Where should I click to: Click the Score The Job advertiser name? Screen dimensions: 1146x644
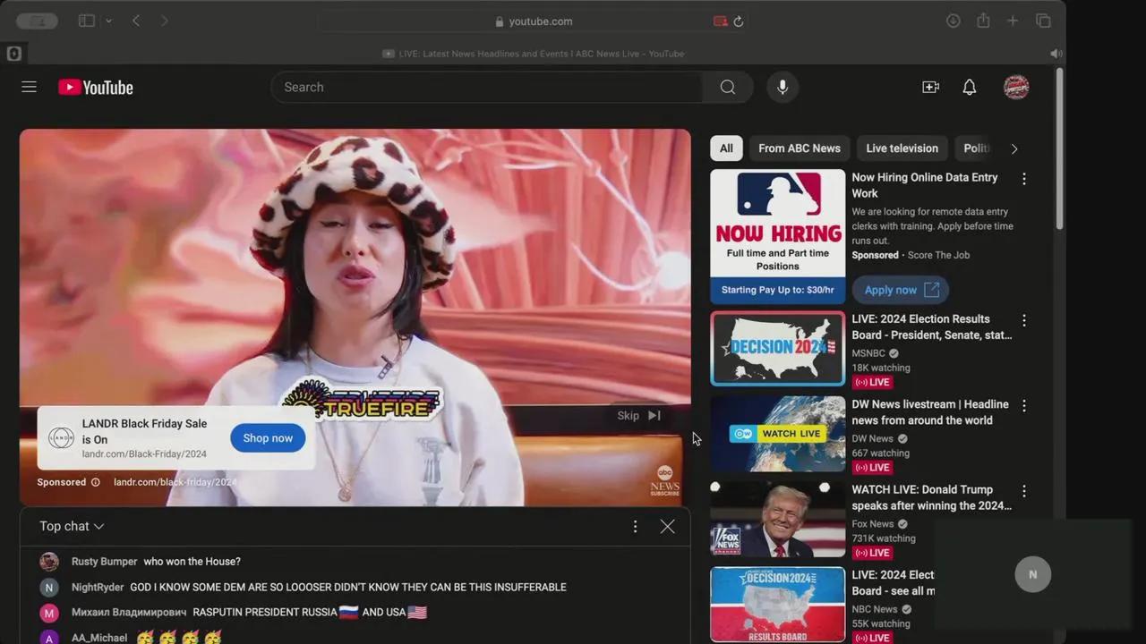(938, 255)
